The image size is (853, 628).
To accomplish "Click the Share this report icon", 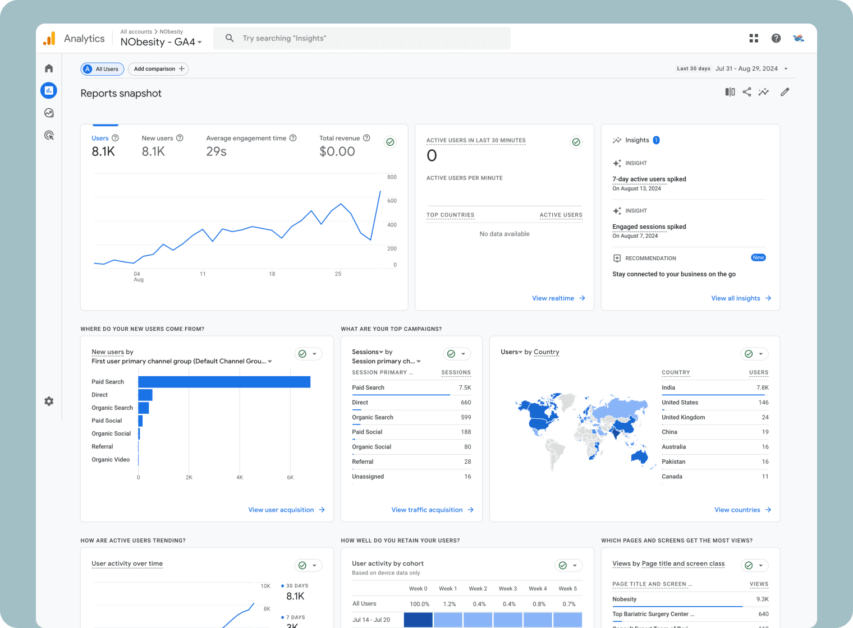I will 747,92.
